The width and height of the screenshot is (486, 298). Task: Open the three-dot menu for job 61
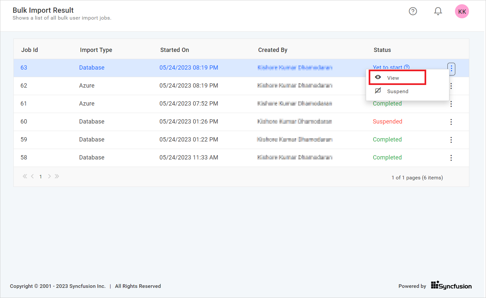coord(451,104)
